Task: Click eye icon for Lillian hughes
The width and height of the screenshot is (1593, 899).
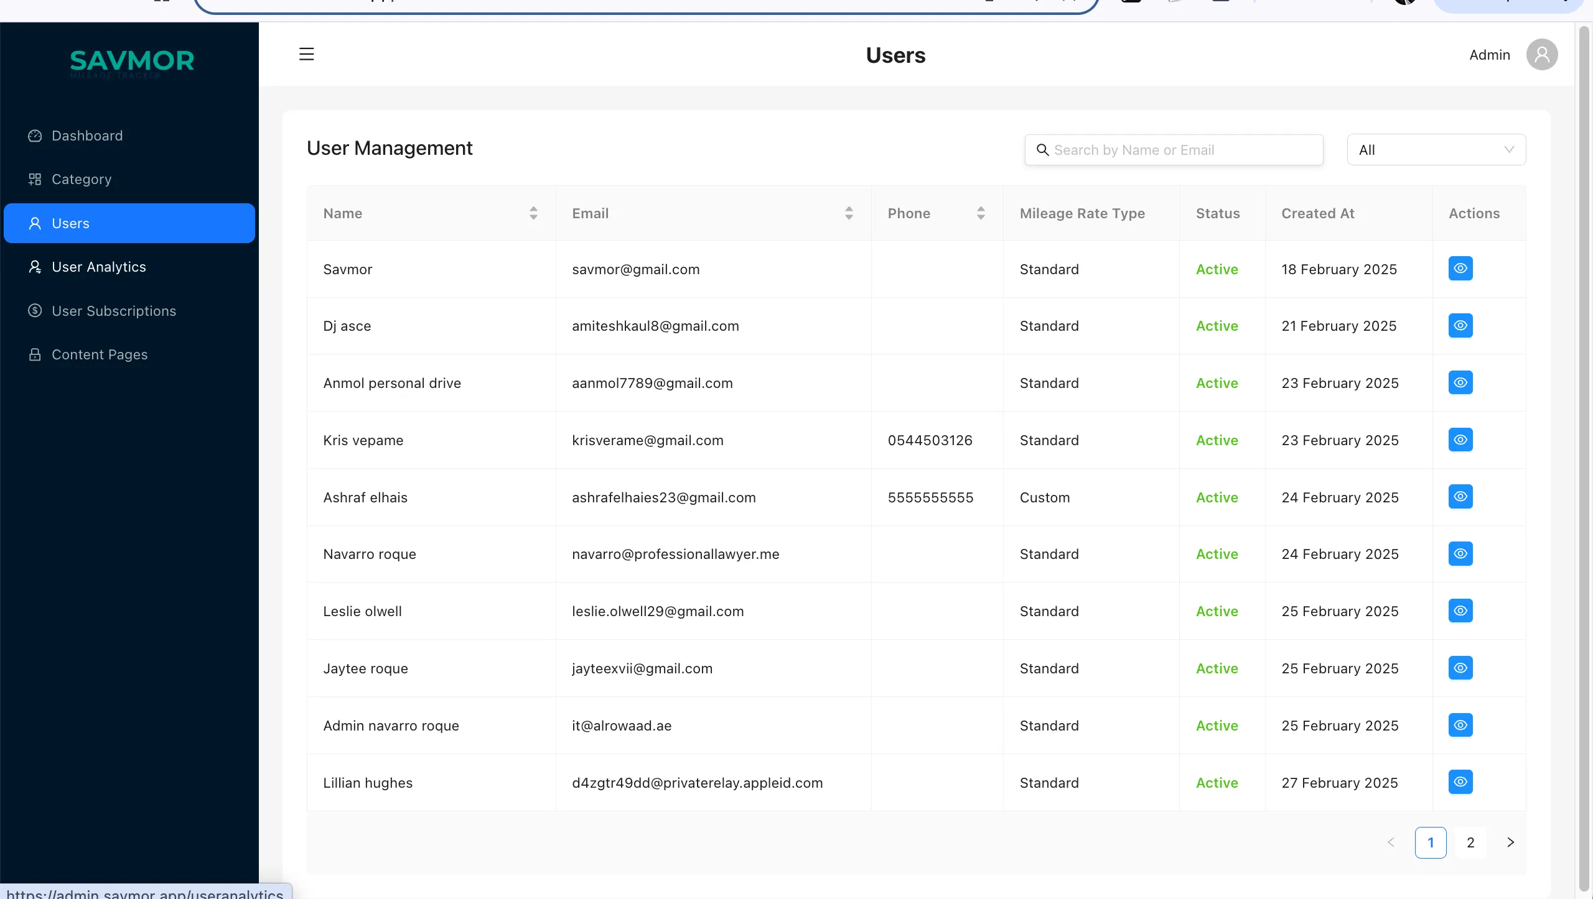Action: tap(1460, 782)
